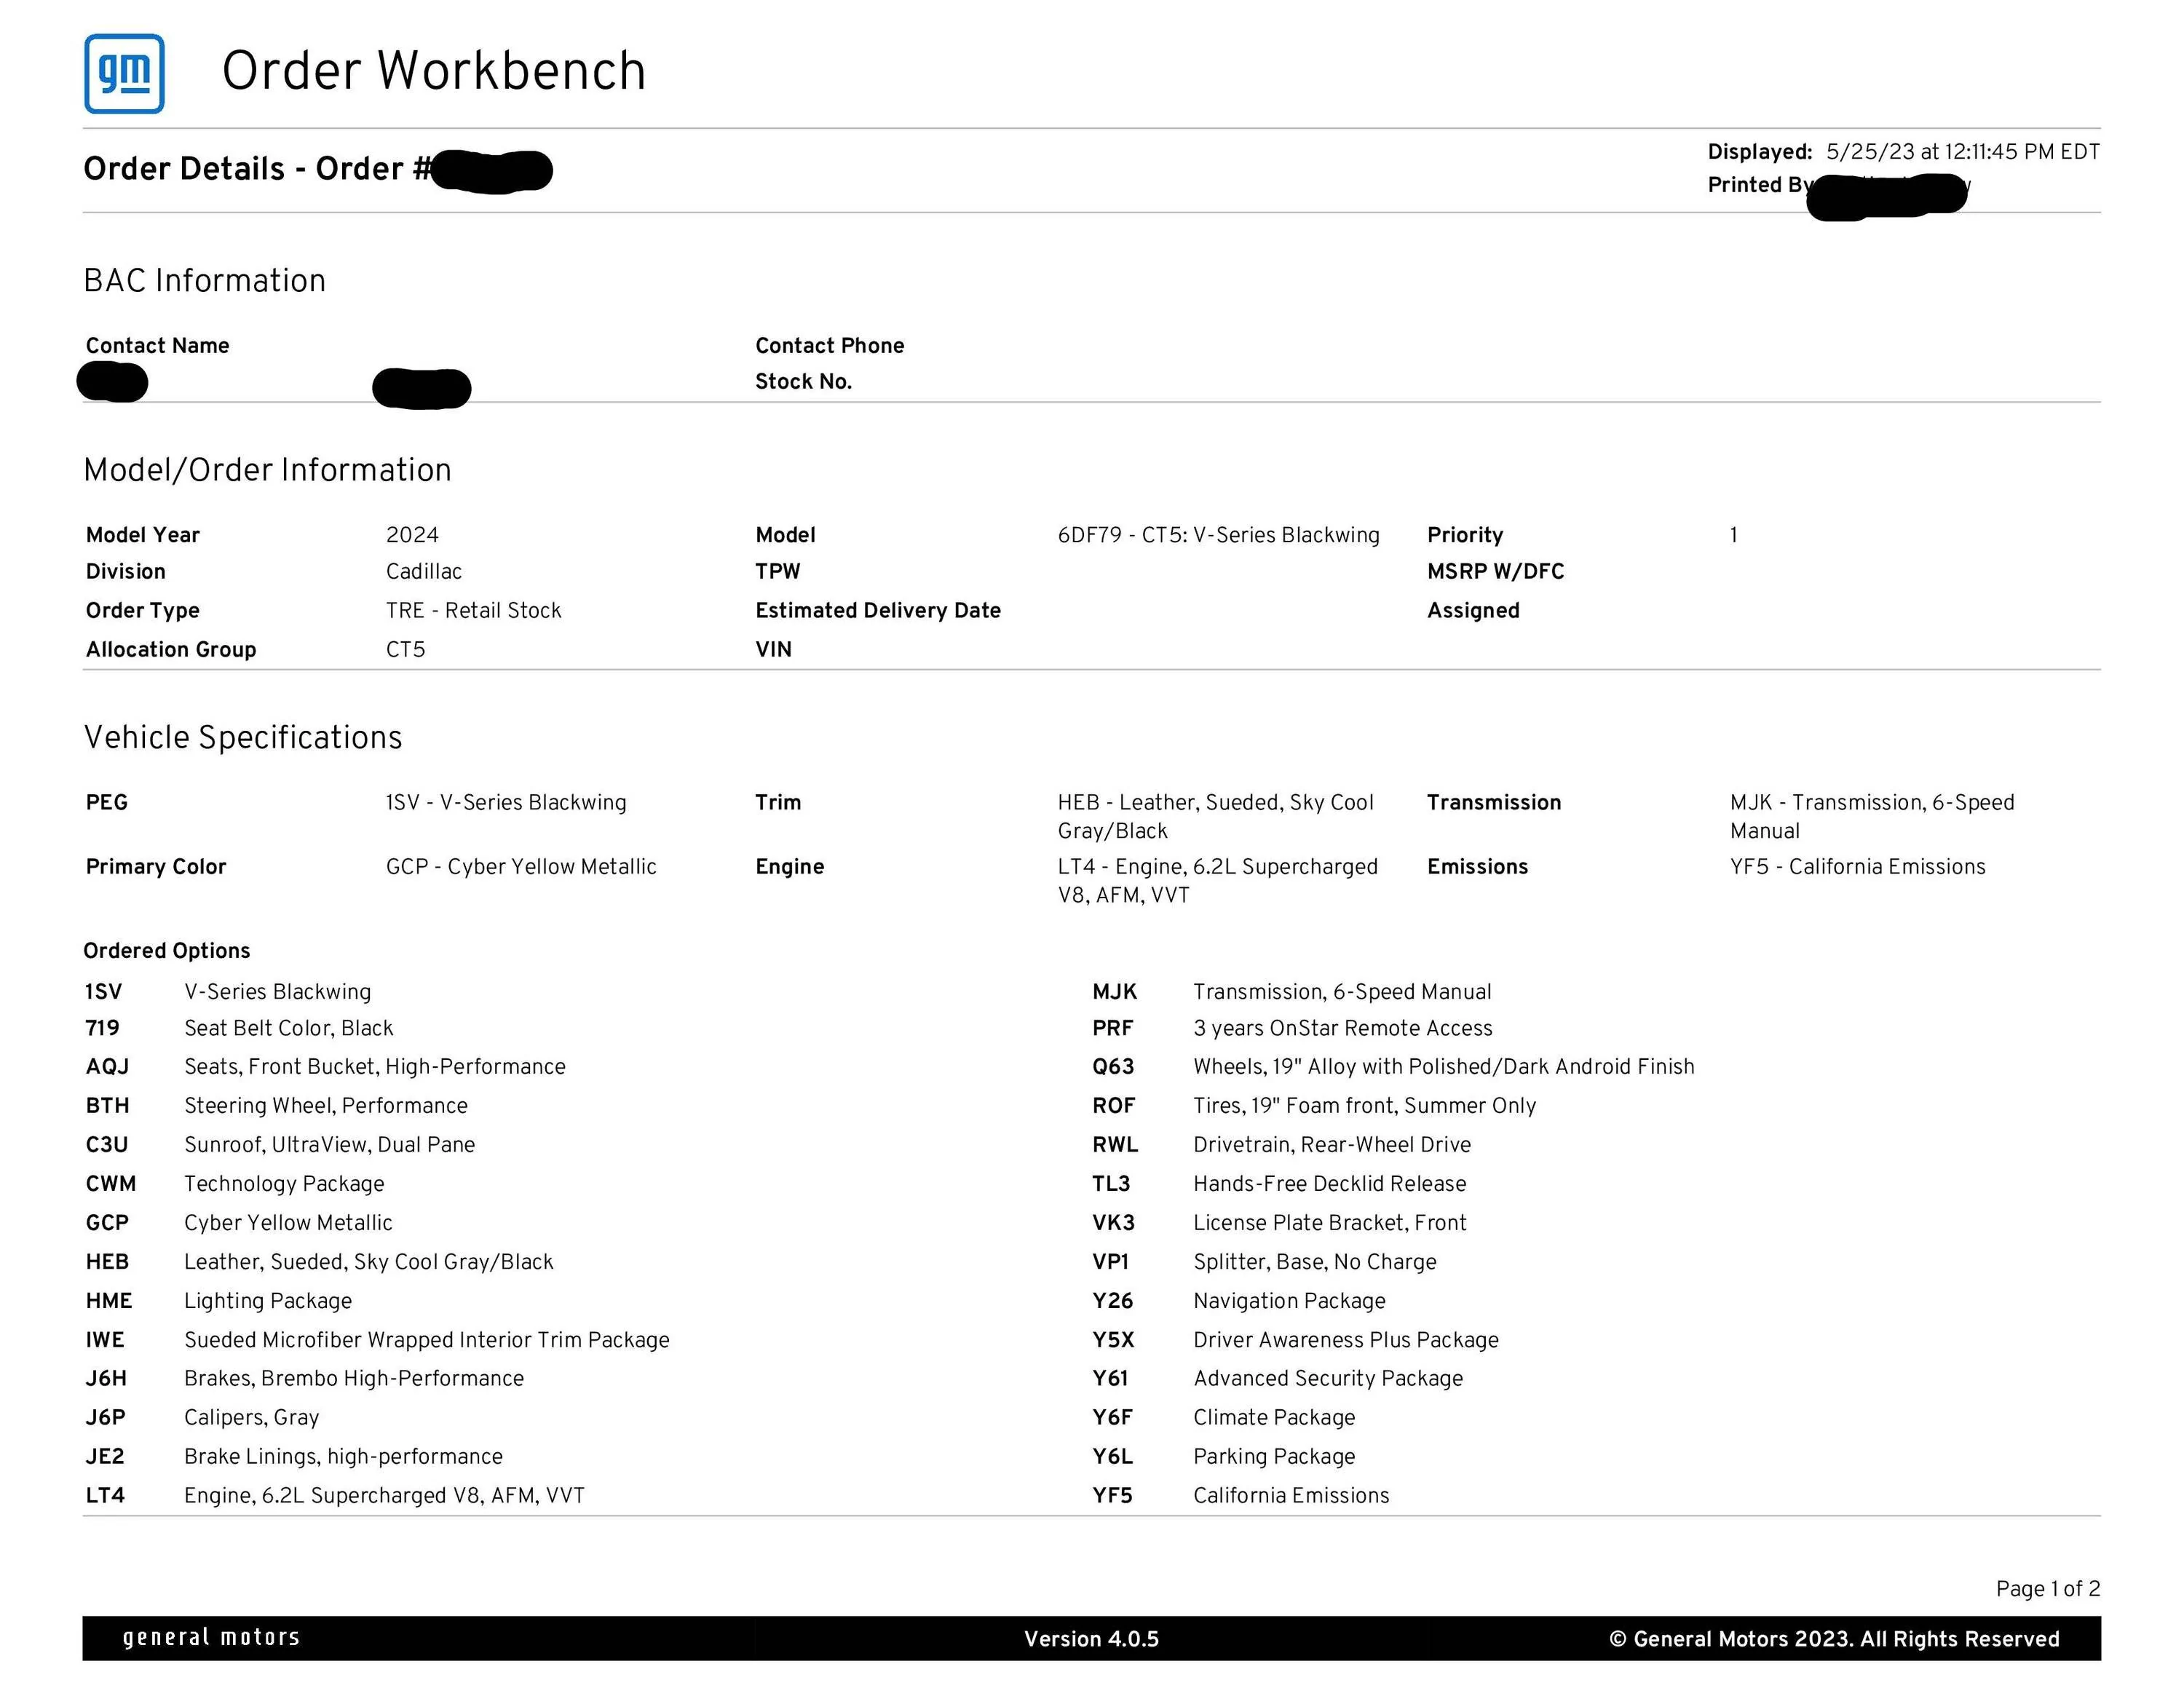Screen dimensions: 2184x1688
Task: Click option VP1 Splitter, Base, No Charge
Action: click(x=1265, y=1262)
